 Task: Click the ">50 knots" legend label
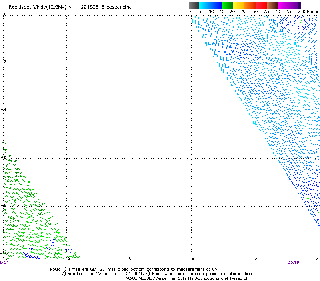tap(307, 12)
